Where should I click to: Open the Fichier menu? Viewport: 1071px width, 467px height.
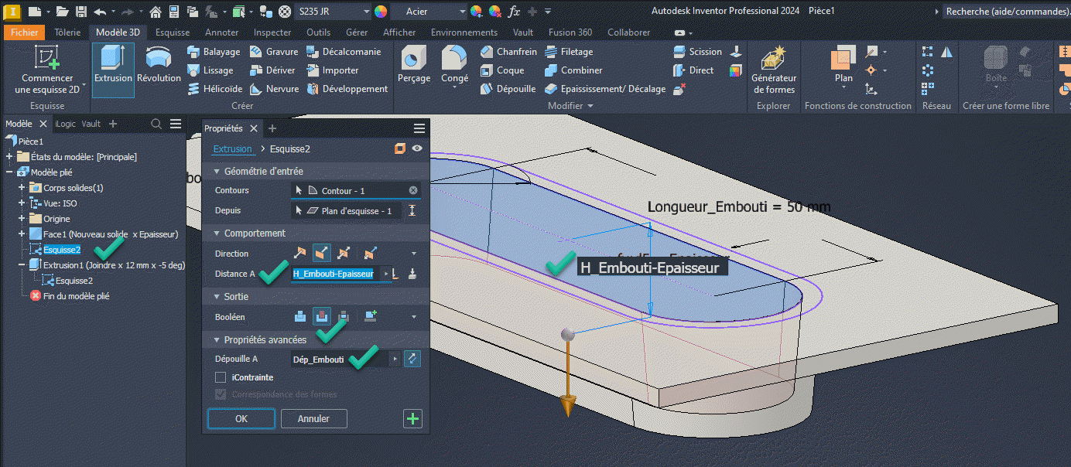(x=24, y=32)
